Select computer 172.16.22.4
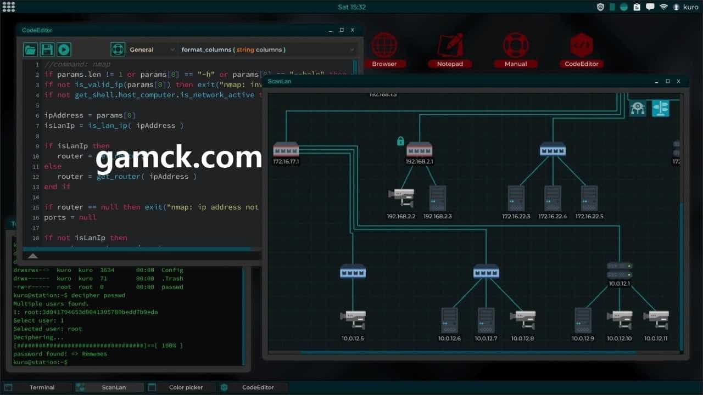The image size is (703, 395). tap(553, 198)
